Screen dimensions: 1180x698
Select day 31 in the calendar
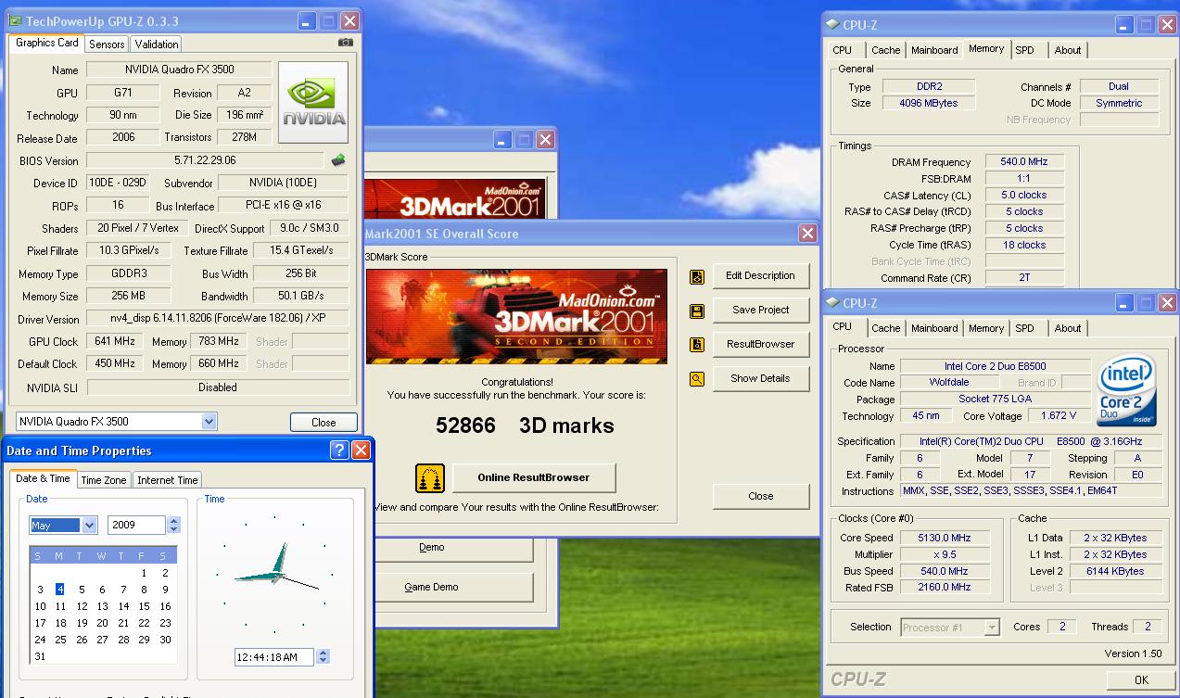pos(39,656)
